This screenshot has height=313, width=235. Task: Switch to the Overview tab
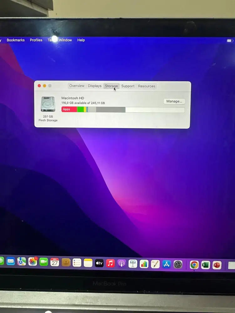(x=77, y=86)
